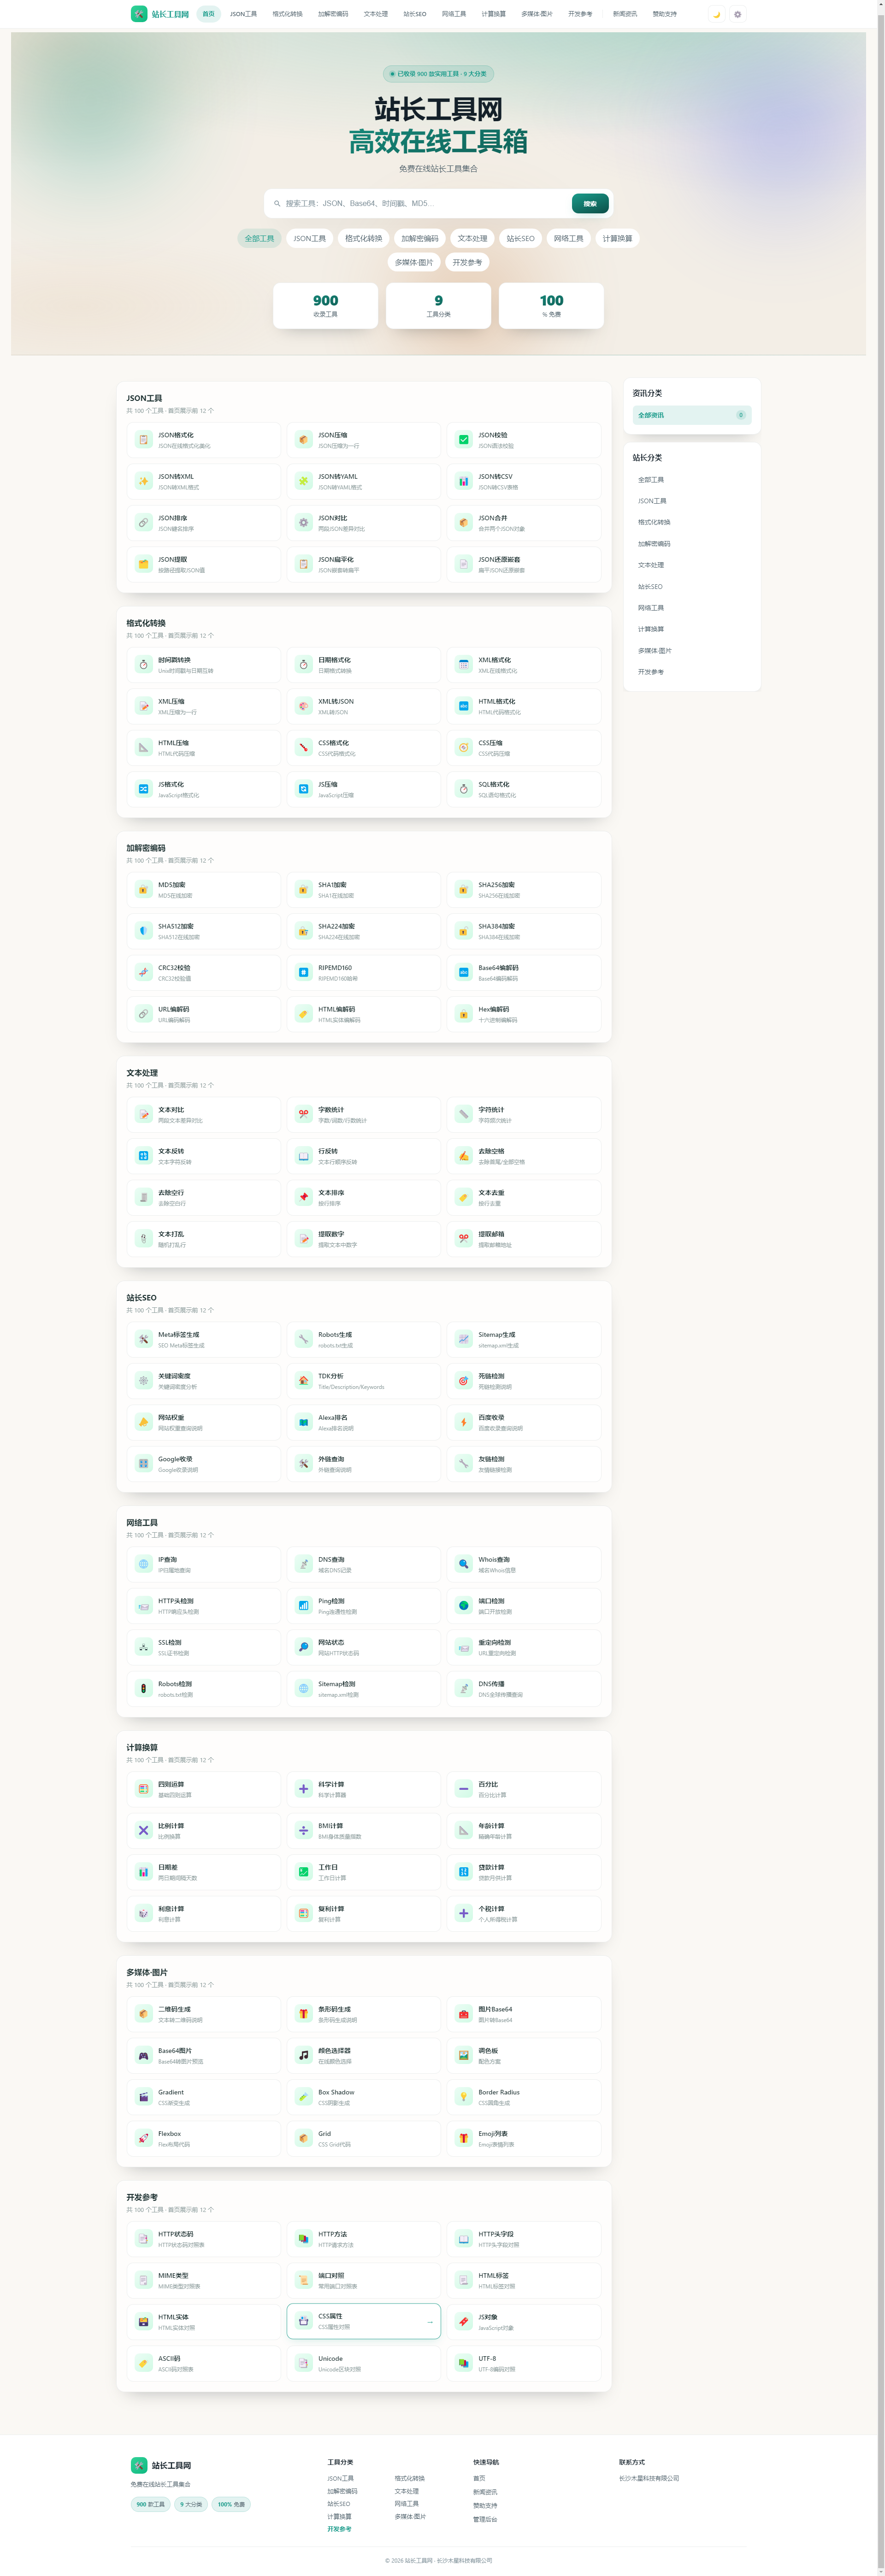Click the icon on the JSON格式化 card

click(x=144, y=440)
